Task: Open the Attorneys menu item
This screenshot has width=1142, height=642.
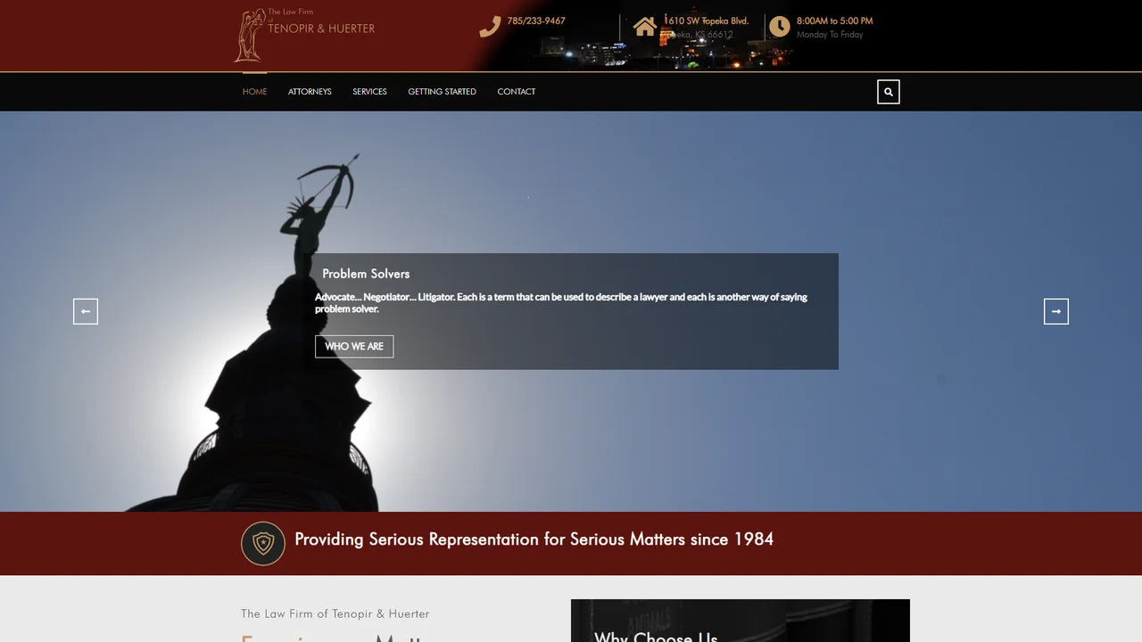Action: pyautogui.click(x=310, y=92)
